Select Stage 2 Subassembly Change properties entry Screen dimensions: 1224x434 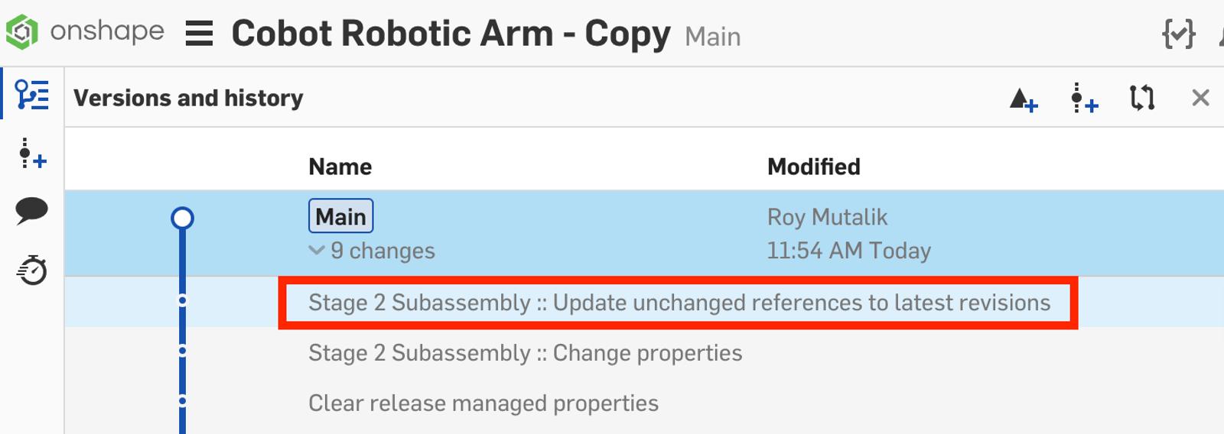(525, 353)
